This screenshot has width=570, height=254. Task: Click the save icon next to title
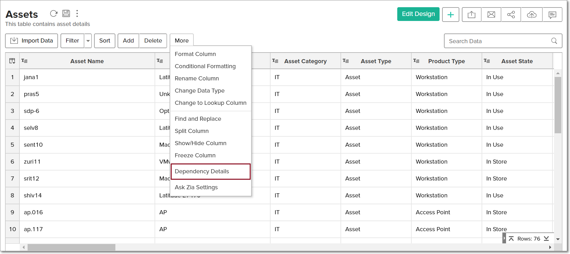click(66, 13)
